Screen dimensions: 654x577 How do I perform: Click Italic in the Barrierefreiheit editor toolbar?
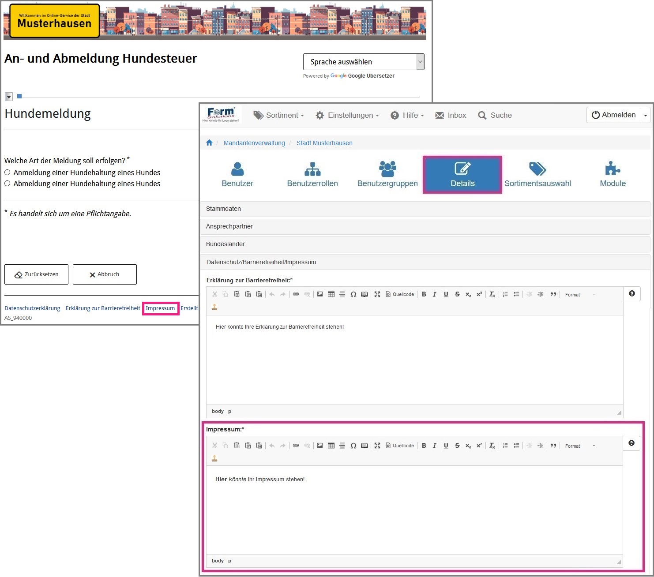tap(435, 294)
